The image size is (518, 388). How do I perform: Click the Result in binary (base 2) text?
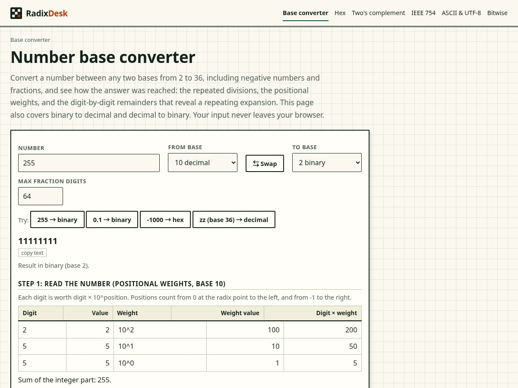point(54,266)
